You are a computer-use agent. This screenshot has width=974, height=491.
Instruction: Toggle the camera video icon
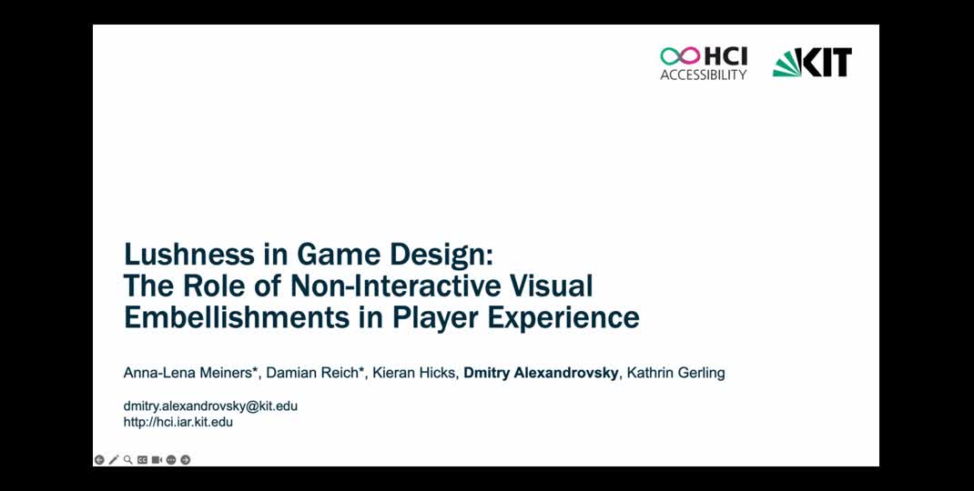click(x=157, y=460)
